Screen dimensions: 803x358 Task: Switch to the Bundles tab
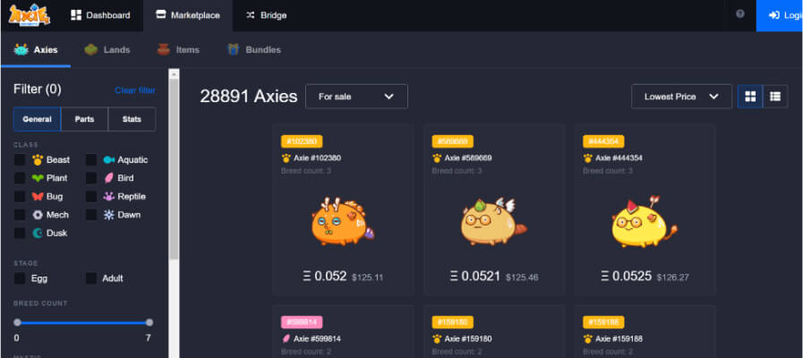253,50
